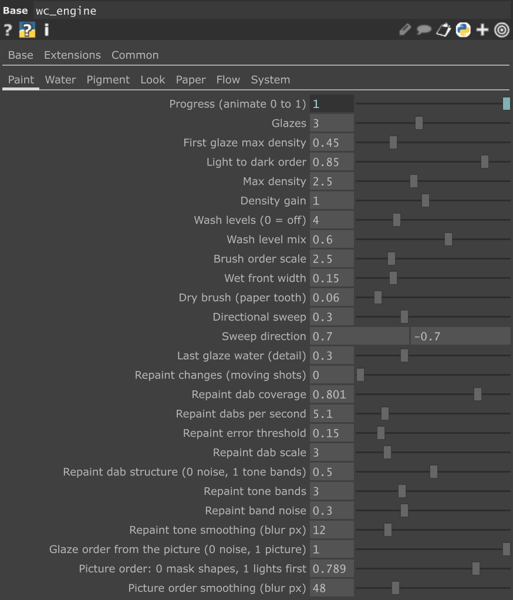Viewport: 513px width, 600px height.
Task: Click the wc_engine name field
Action: tap(271, 11)
